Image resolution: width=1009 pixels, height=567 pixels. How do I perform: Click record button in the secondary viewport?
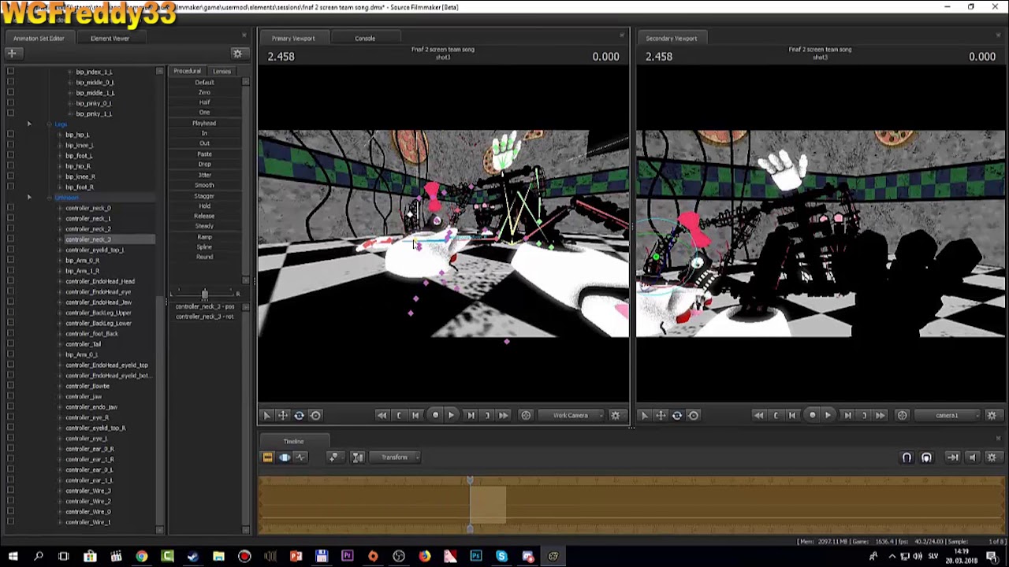tap(812, 415)
